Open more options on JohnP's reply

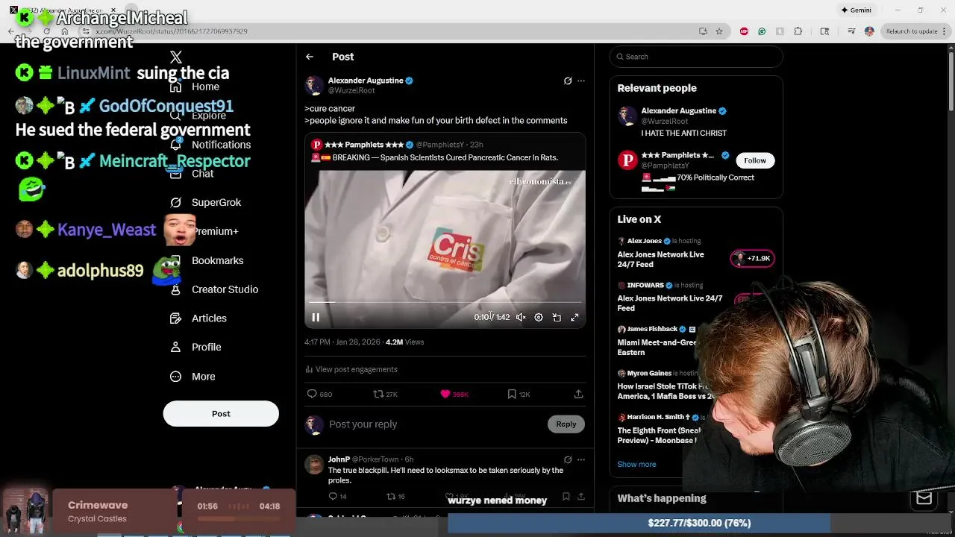pyautogui.click(x=581, y=459)
